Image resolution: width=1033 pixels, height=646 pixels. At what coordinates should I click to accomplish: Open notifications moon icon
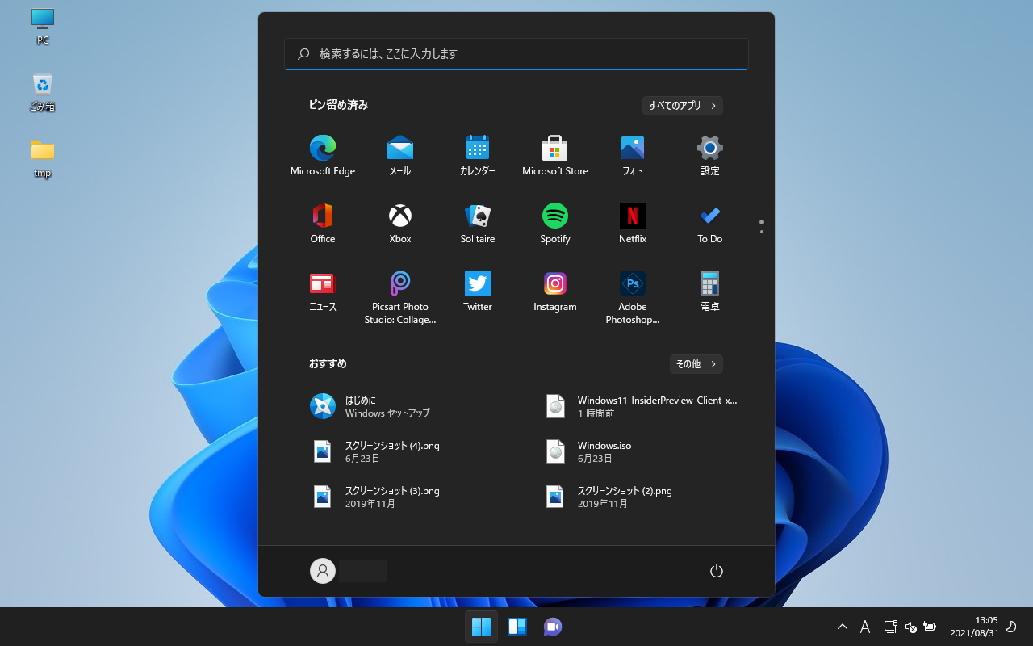[x=1010, y=627]
